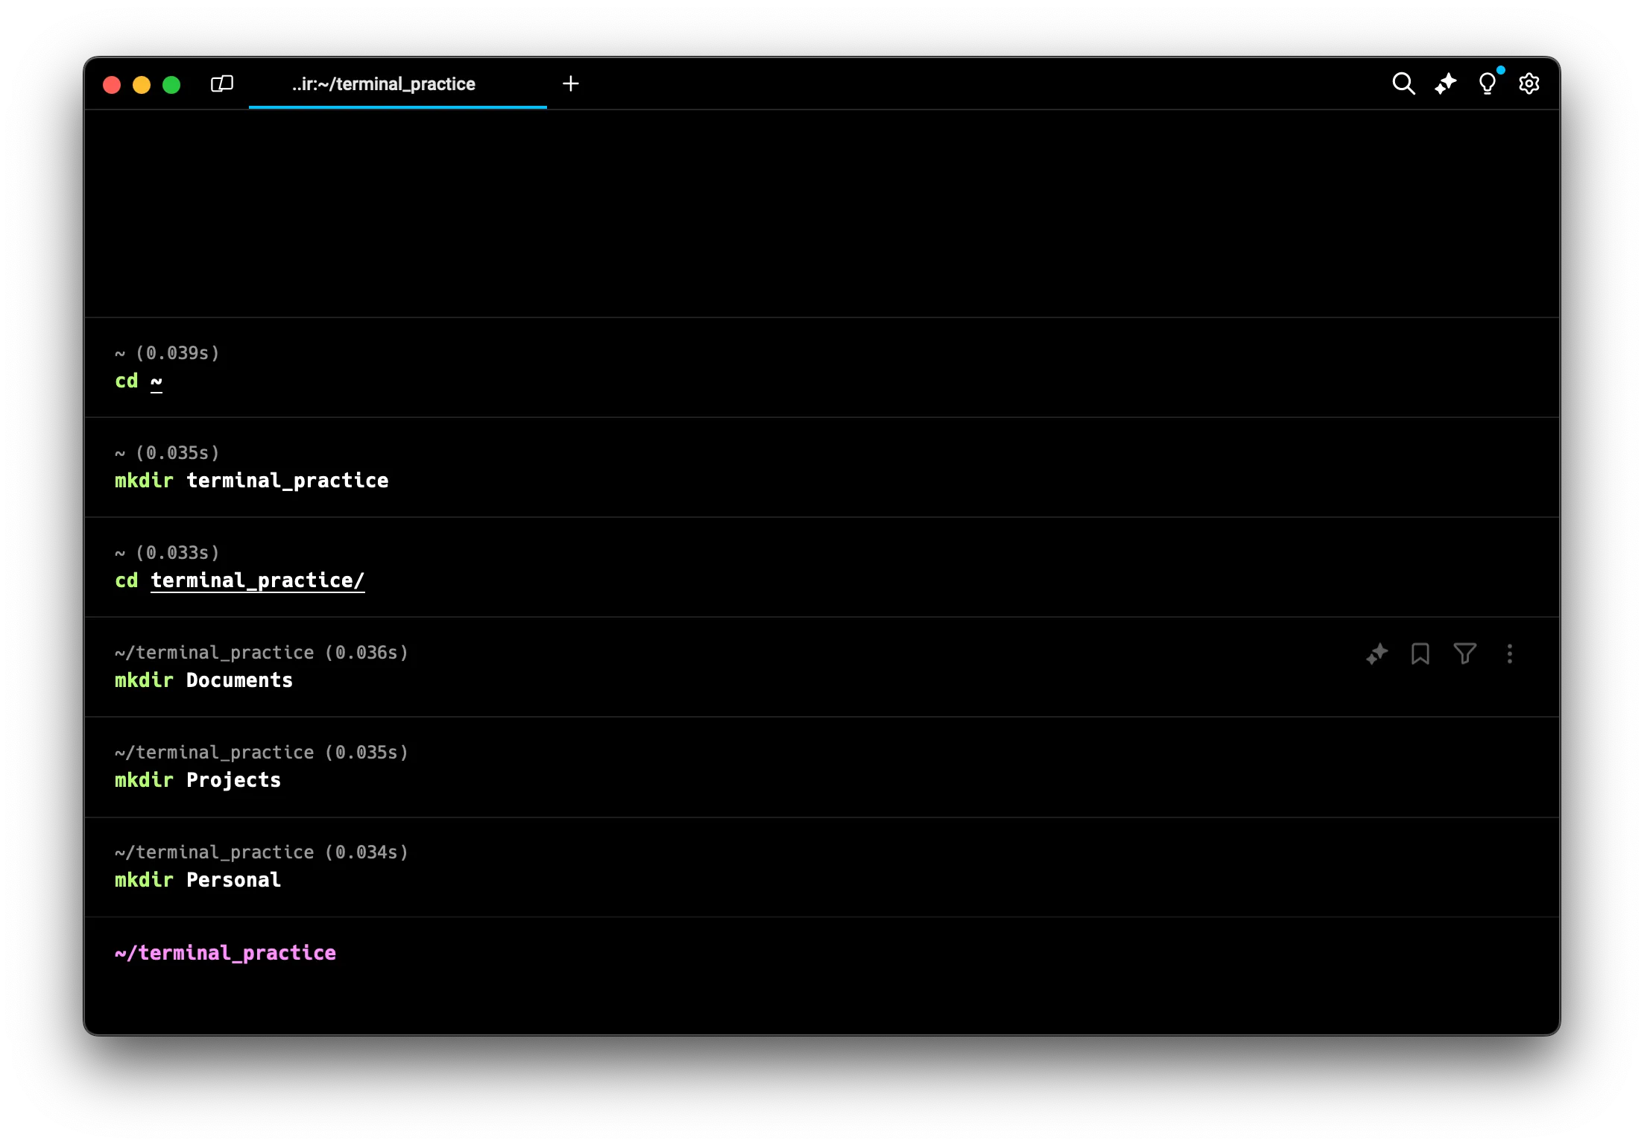The height and width of the screenshot is (1146, 1644).
Task: Bookmark the mkdir Documents block
Action: tap(1420, 653)
